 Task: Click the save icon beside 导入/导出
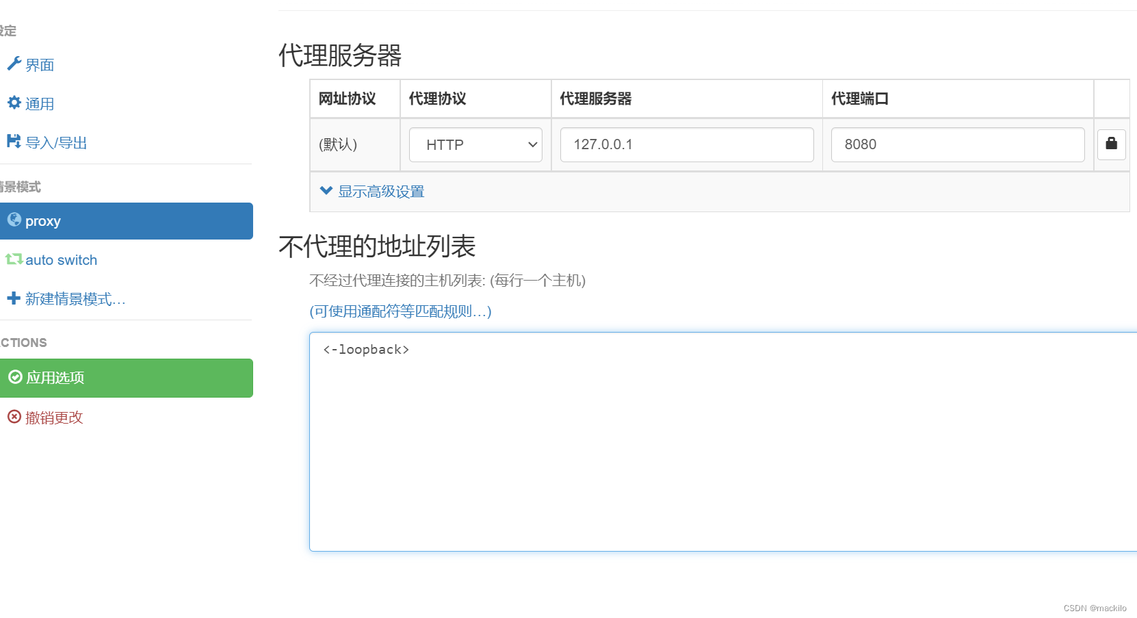pyautogui.click(x=14, y=141)
